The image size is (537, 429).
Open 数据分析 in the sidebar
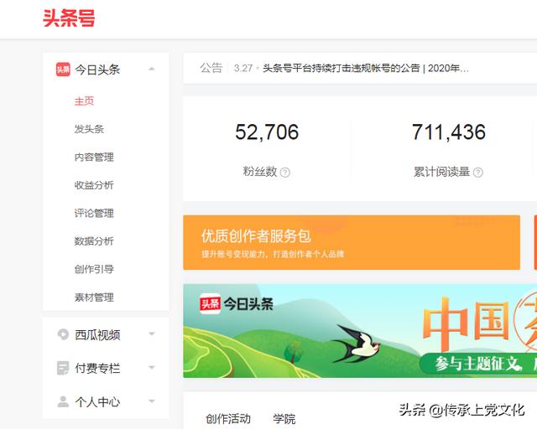click(x=94, y=241)
